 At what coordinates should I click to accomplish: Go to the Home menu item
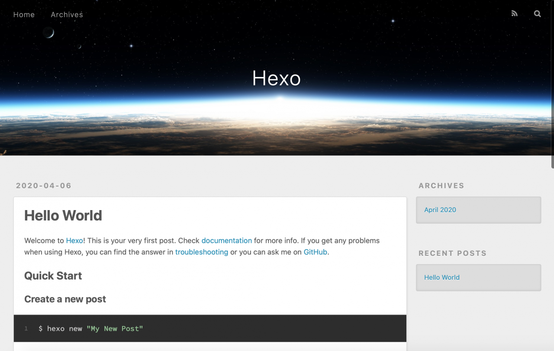pyautogui.click(x=24, y=15)
